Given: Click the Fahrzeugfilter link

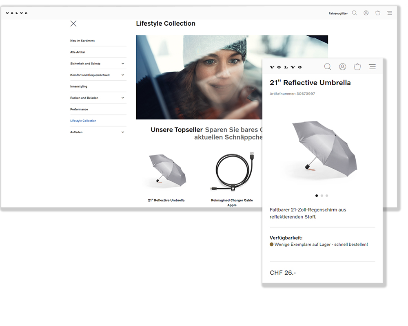Looking at the screenshot, I should [x=338, y=13].
